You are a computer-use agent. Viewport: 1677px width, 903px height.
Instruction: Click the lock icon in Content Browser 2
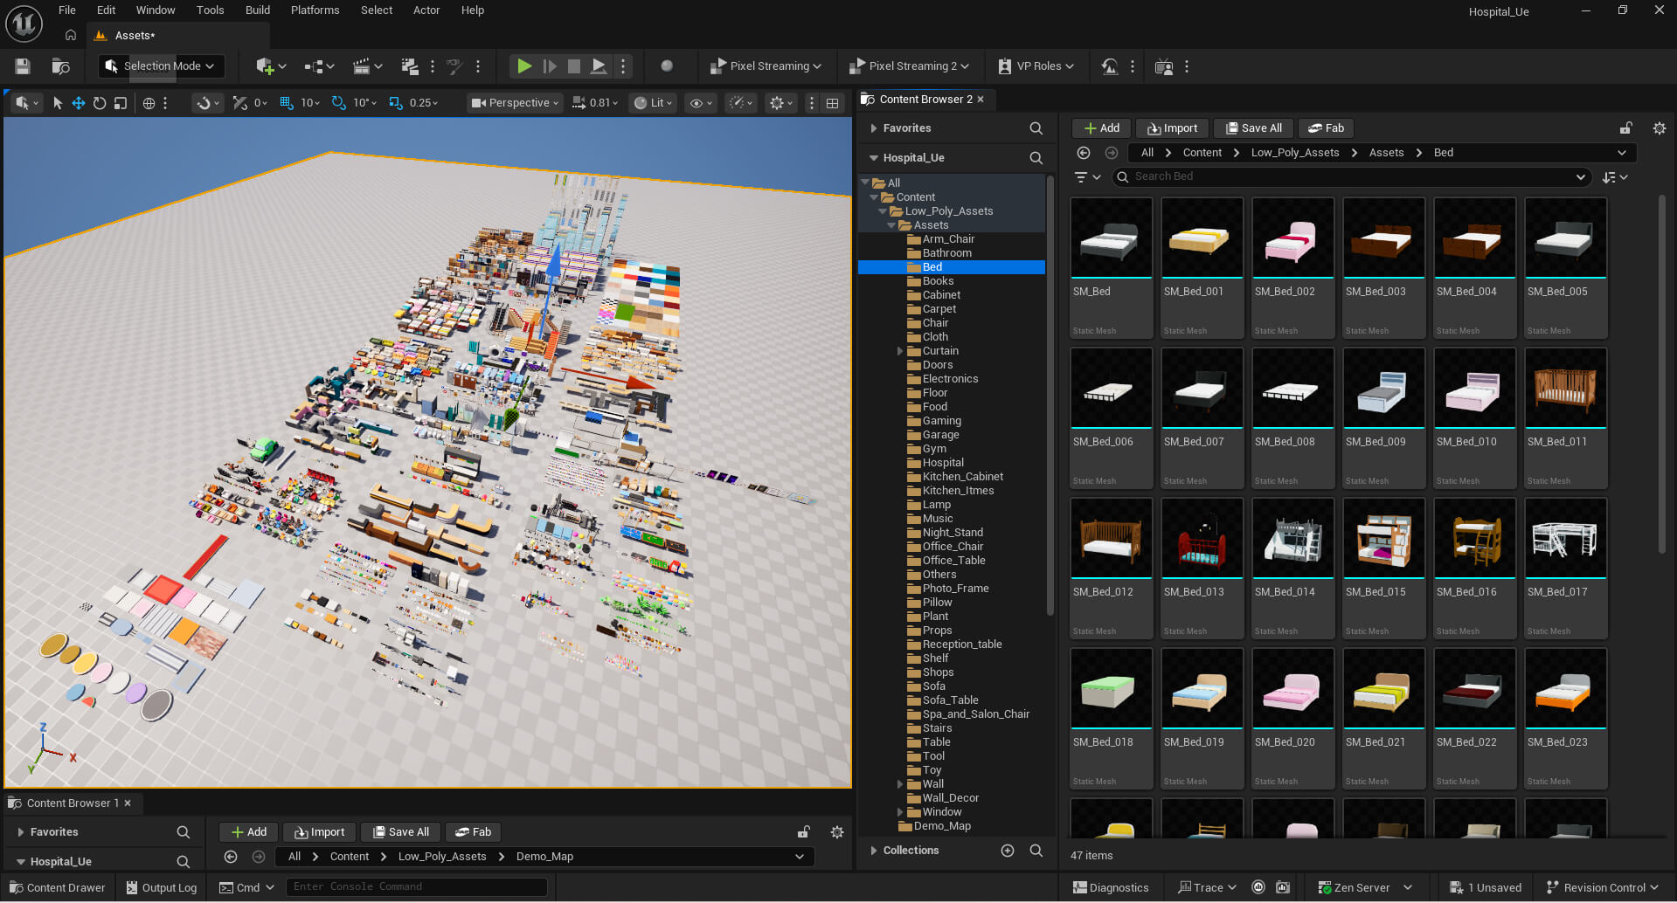pos(1625,128)
